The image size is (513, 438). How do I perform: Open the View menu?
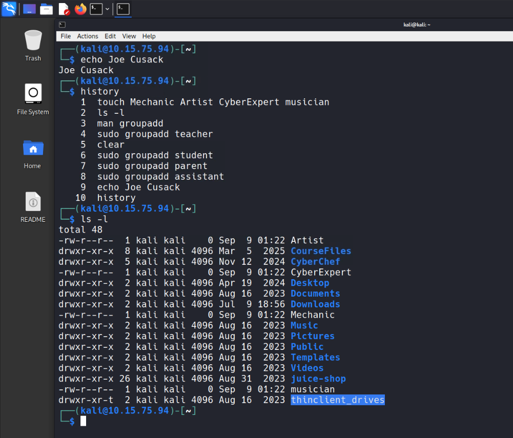point(129,36)
